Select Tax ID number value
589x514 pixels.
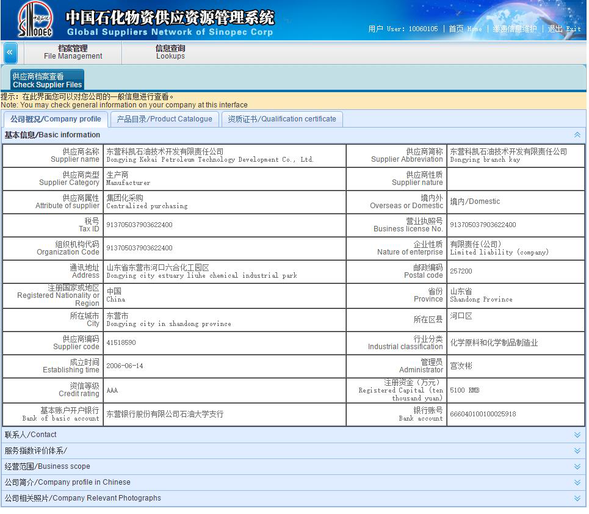tap(139, 225)
